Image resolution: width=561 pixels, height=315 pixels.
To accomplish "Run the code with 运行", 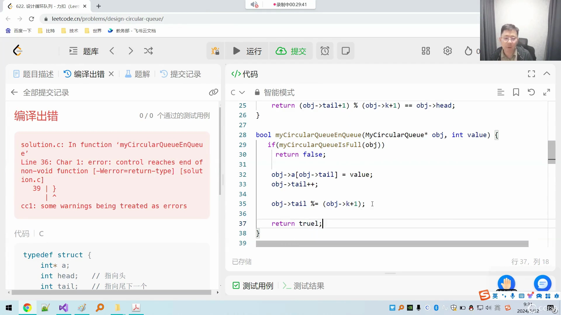I will [x=247, y=51].
